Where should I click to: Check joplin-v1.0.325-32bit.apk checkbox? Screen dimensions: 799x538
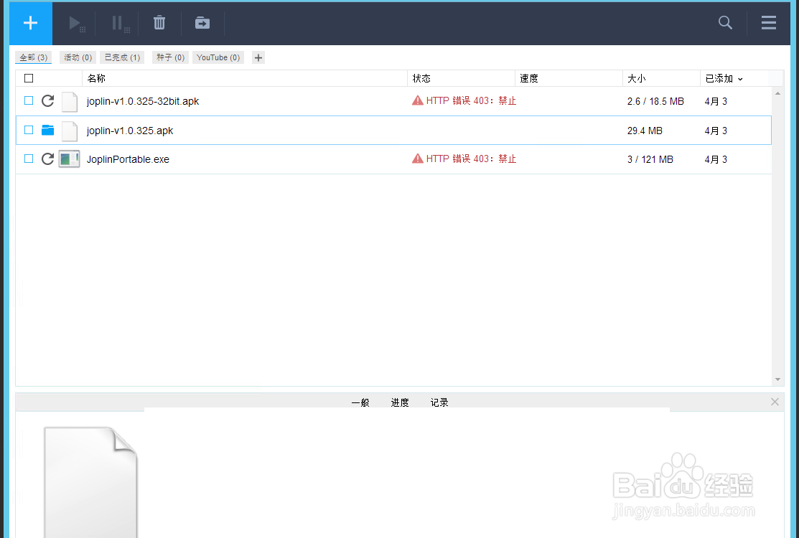click(29, 100)
